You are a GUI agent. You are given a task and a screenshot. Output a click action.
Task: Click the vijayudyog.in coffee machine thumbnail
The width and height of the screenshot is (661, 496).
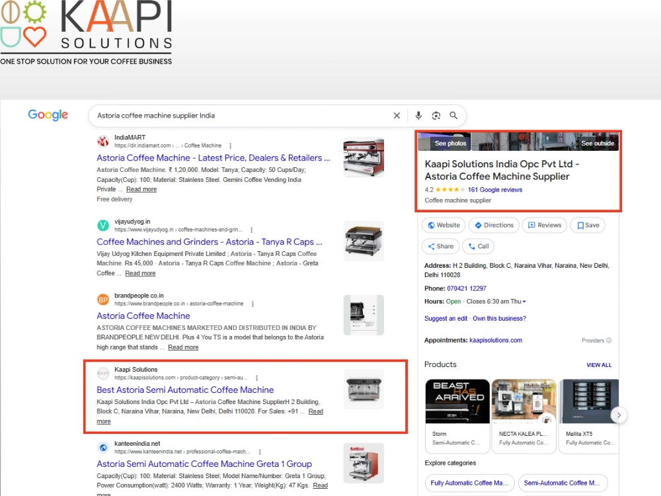point(364,241)
